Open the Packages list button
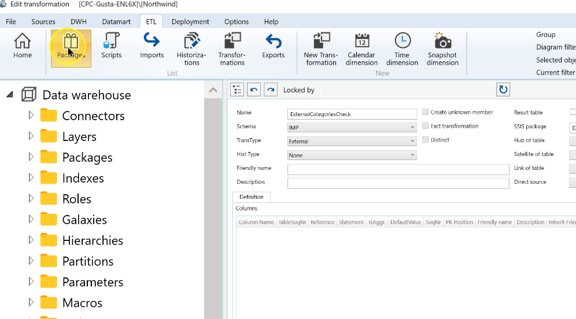The height and width of the screenshot is (319, 576). (x=71, y=48)
